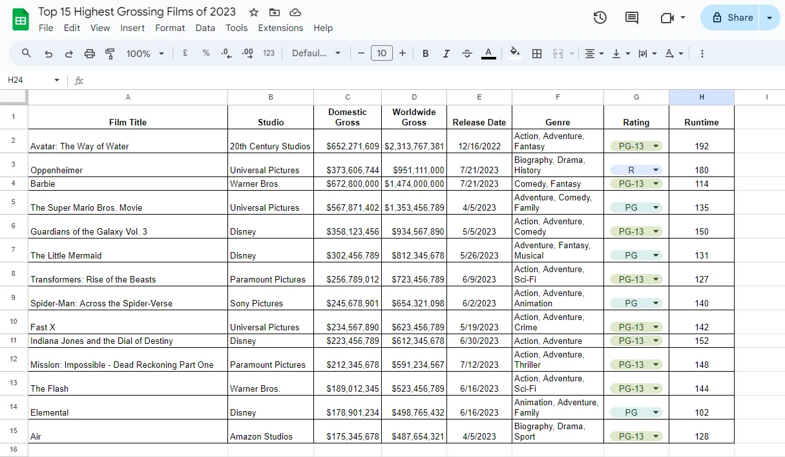Viewport: 785px width, 457px height.
Task: Decrease font size with minus
Action: coord(361,53)
